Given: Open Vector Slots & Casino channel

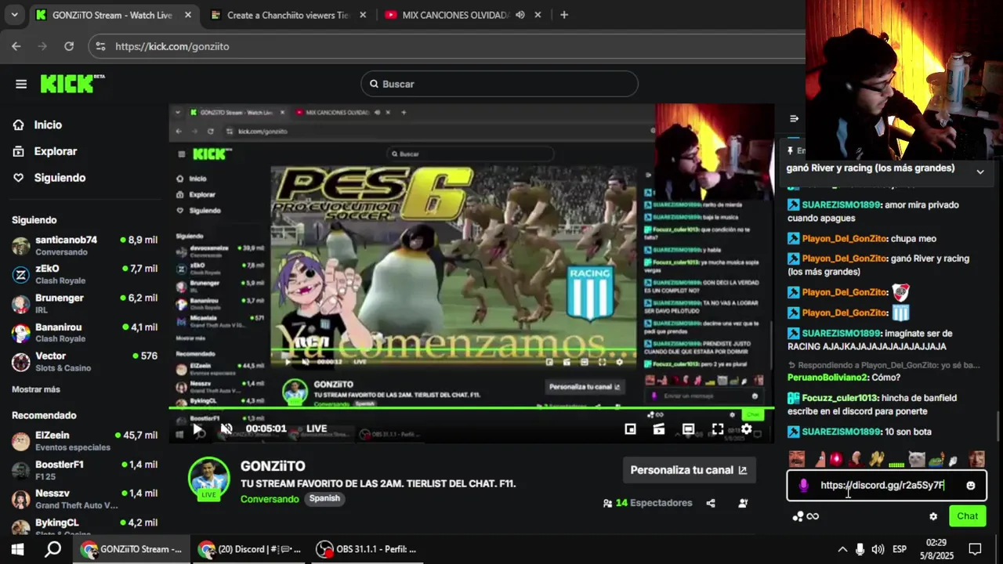Looking at the screenshot, I should (85, 362).
